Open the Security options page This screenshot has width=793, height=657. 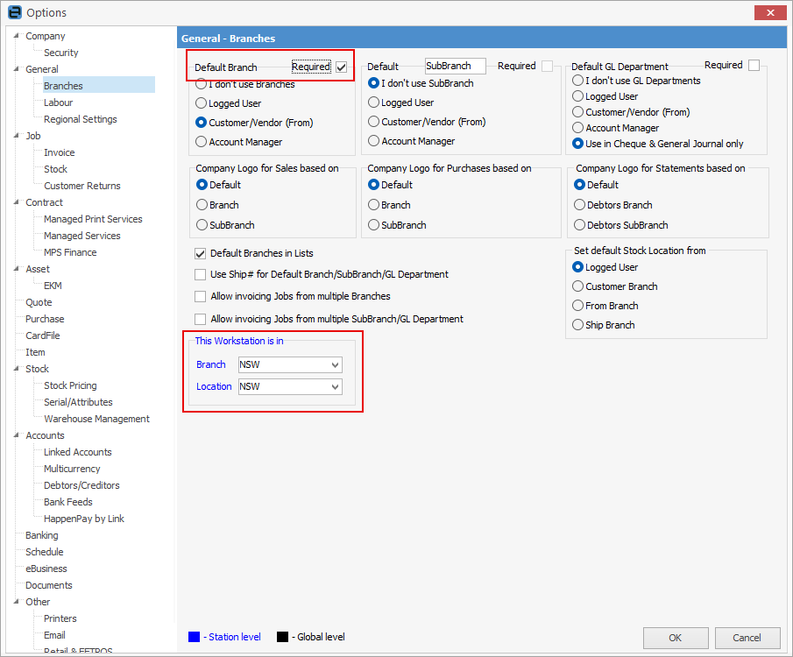point(61,53)
